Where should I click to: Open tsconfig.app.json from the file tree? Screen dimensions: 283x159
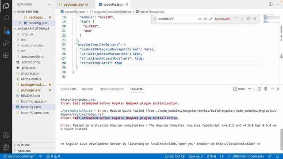[x=34, y=101]
